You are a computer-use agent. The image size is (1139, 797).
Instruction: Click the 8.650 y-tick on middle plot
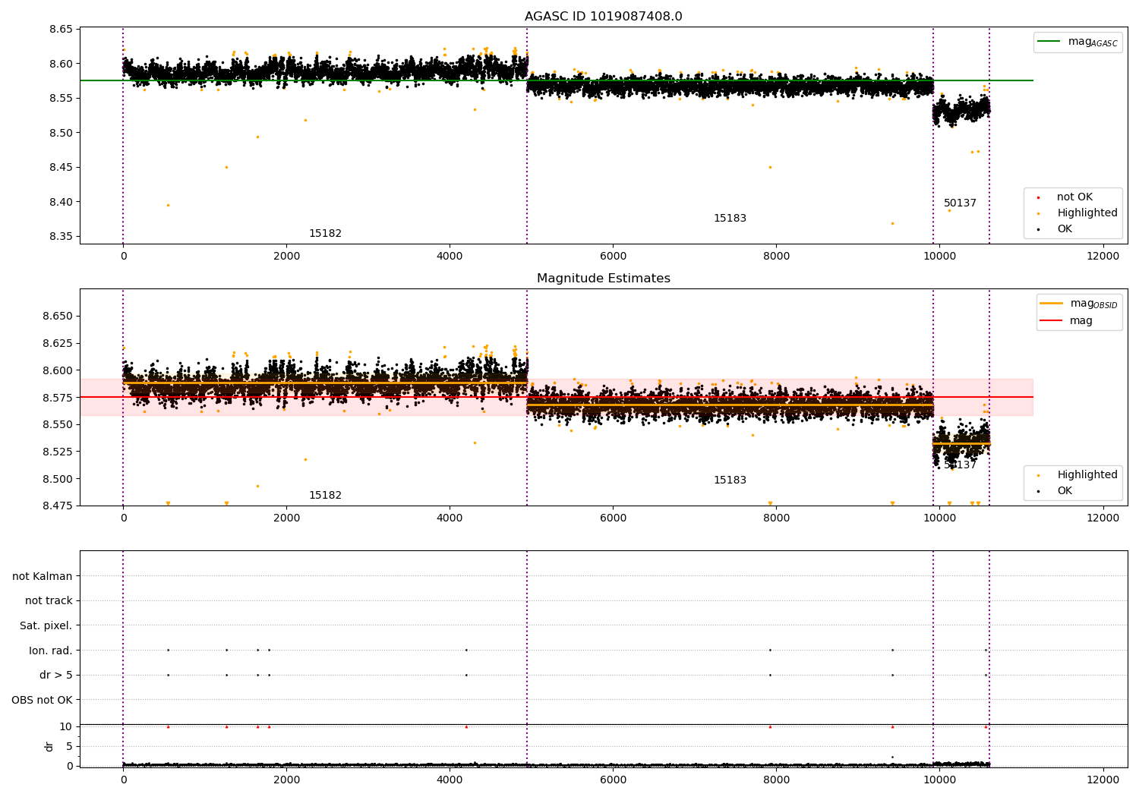coord(58,317)
